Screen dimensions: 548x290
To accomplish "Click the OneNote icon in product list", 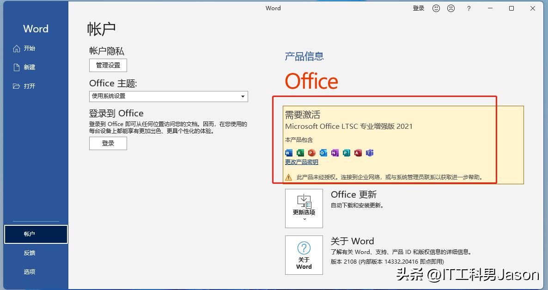I will click(335, 153).
